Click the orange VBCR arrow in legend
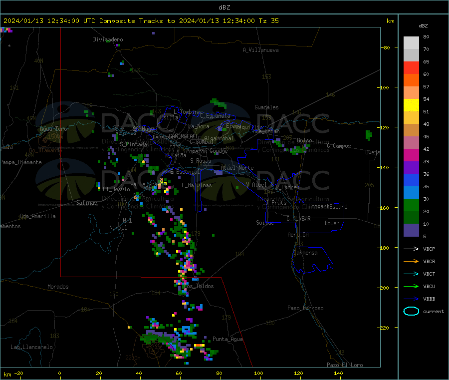Image resolution: width=449 pixels, height=380 pixels. point(411,261)
